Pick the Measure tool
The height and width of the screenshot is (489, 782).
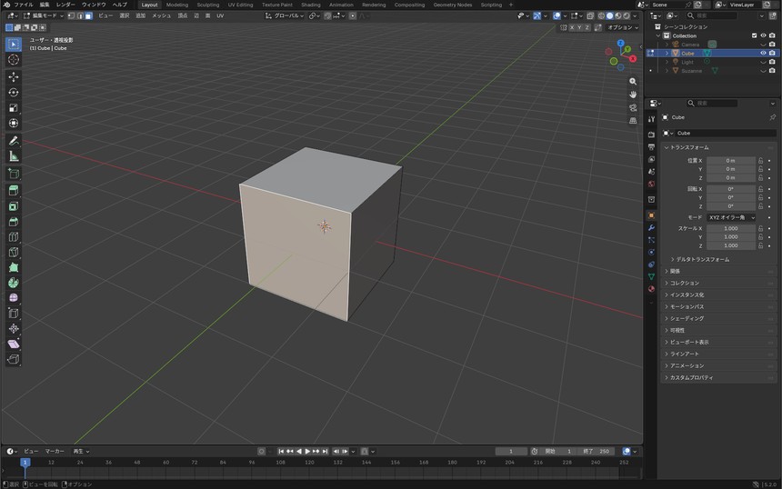[x=14, y=156]
